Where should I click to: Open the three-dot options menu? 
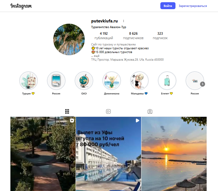pyautogui.click(x=123, y=21)
